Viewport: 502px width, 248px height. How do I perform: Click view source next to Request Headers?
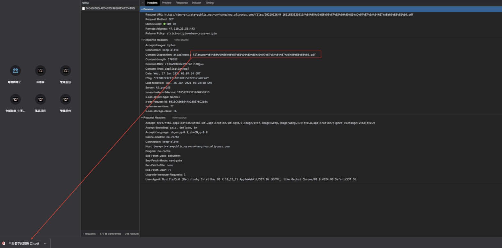(x=179, y=118)
